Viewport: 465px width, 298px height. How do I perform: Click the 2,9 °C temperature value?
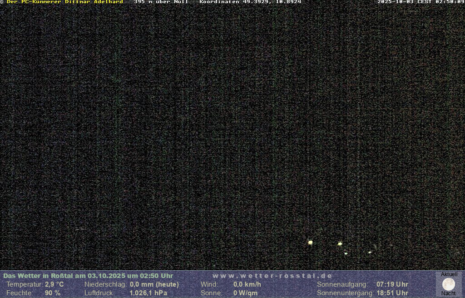pos(54,284)
